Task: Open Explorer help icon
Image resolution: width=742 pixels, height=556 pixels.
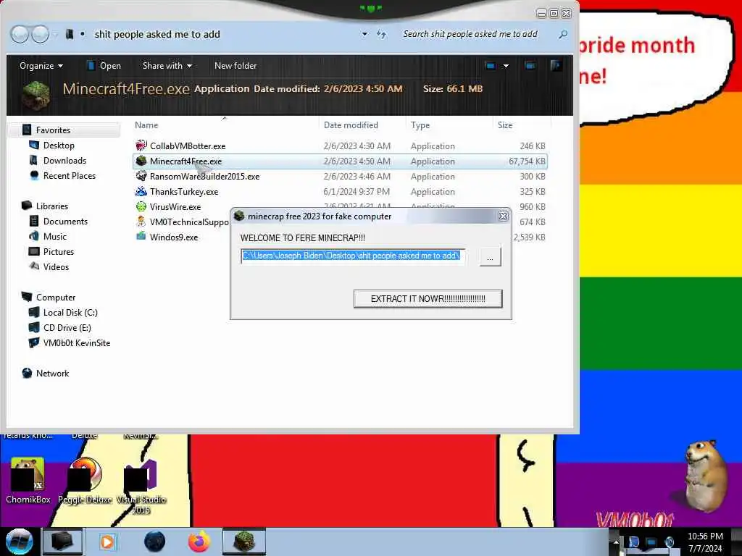Action: tap(556, 66)
